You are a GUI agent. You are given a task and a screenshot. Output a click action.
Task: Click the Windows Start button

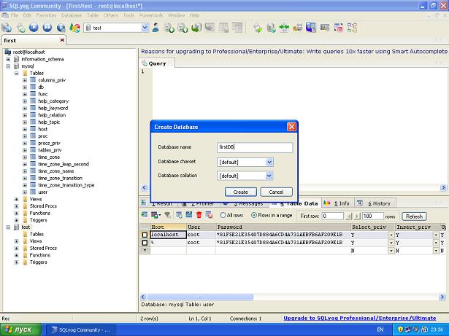[20, 329]
